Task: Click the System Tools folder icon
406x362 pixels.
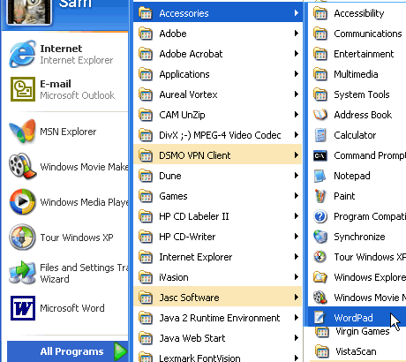Action: (x=320, y=94)
